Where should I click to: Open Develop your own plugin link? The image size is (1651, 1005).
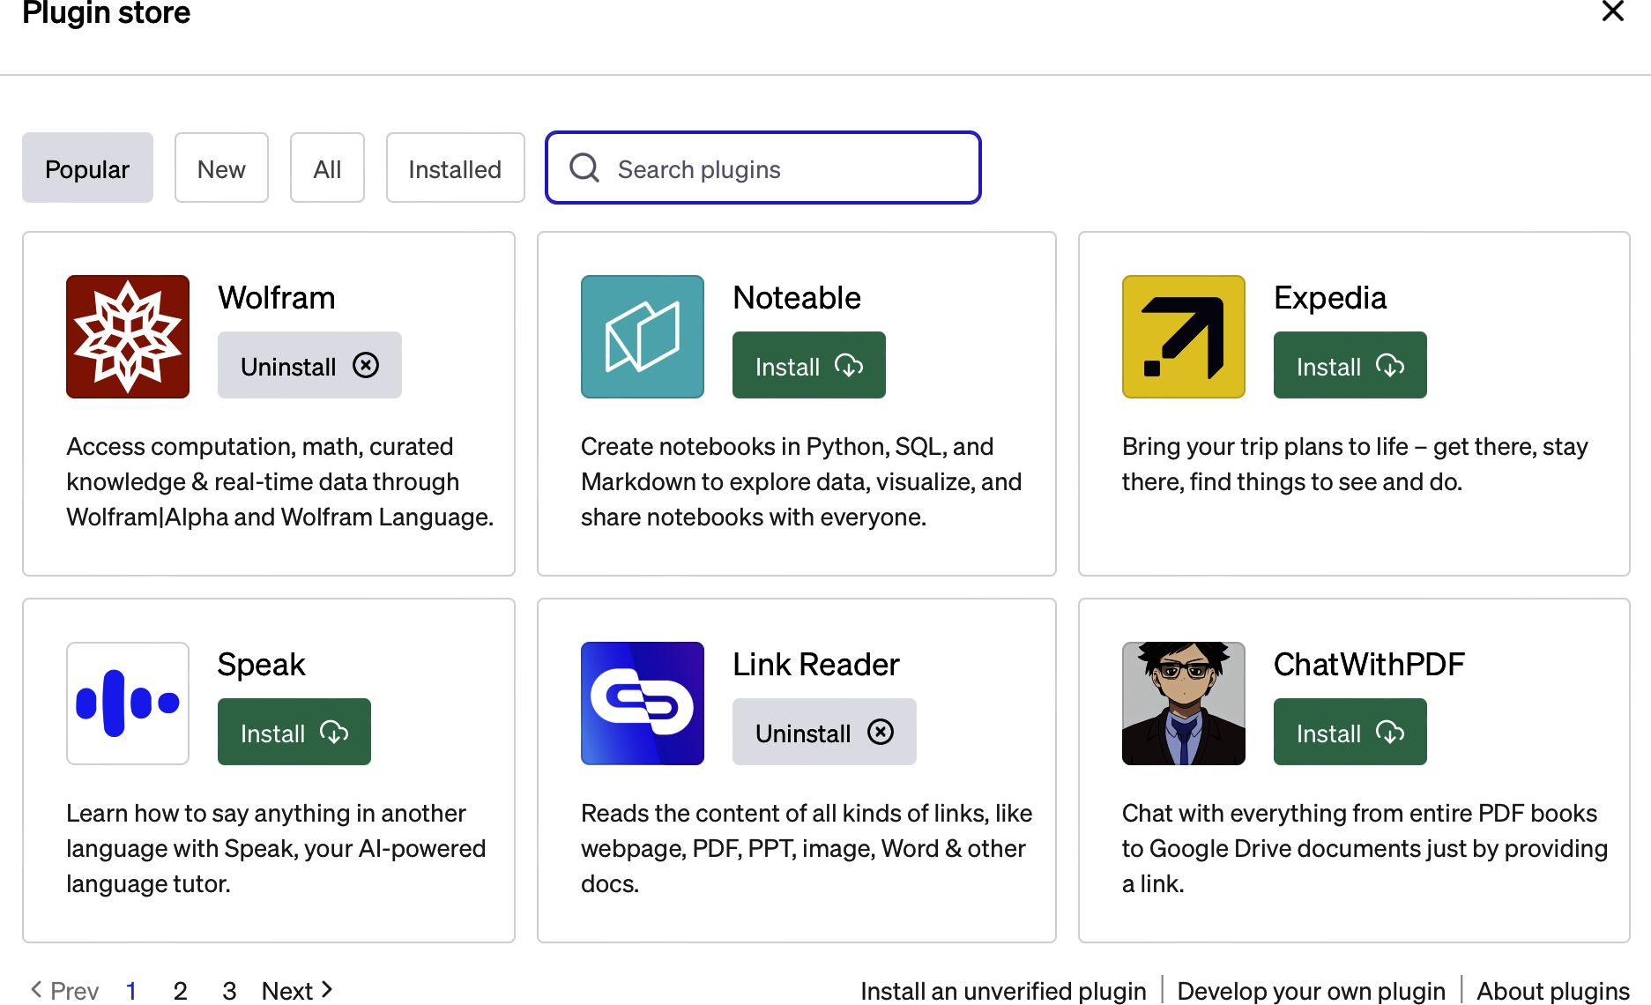[x=1312, y=991]
